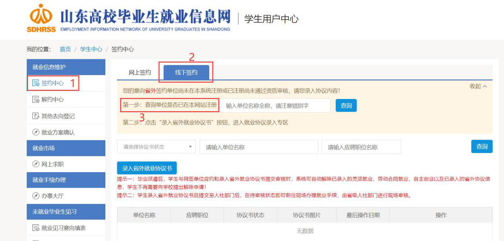Viewport: 504px width, 241px height.
Task: Switch to the 线下签约 tab
Action: point(186,72)
